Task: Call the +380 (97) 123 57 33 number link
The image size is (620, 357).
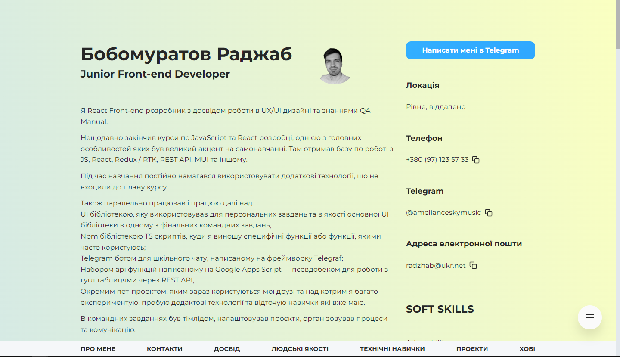Action: coord(437,159)
